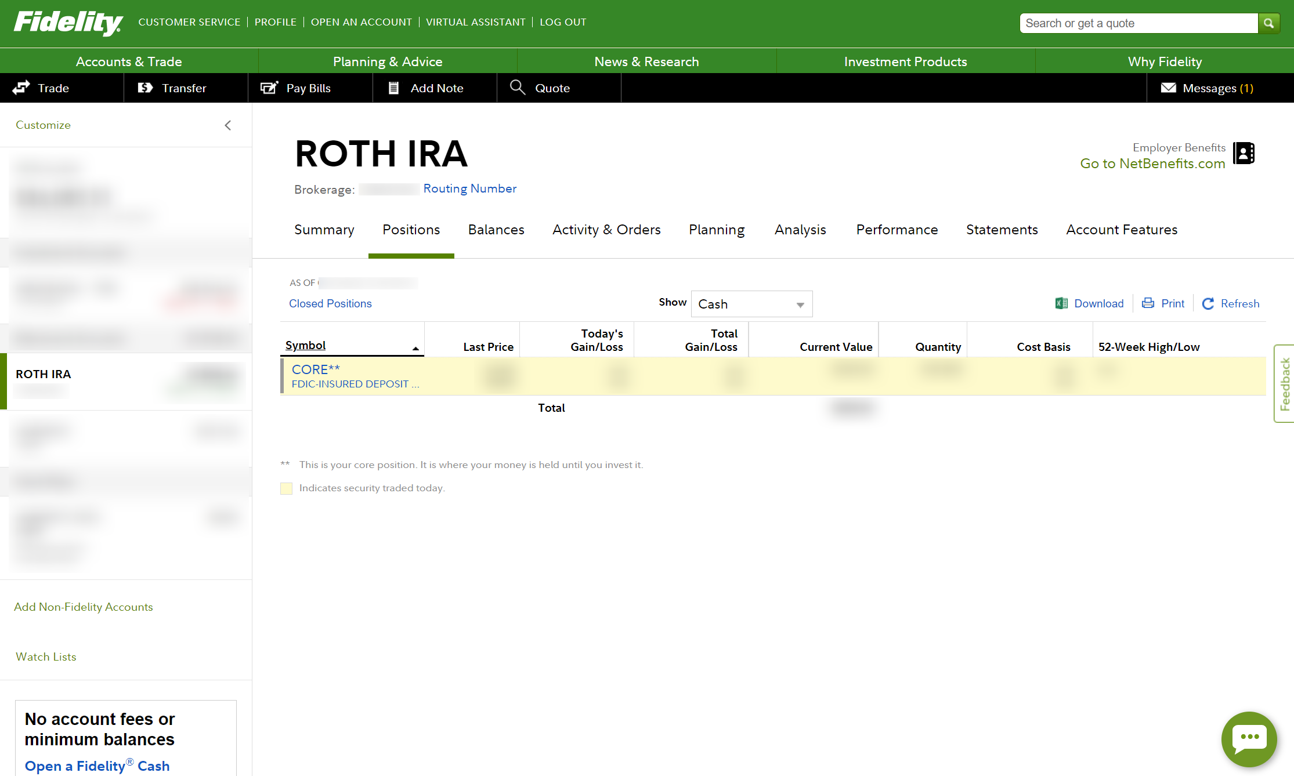Screen dimensions: 1294x776
Task: Open the Closed Positions link
Action: click(330, 303)
